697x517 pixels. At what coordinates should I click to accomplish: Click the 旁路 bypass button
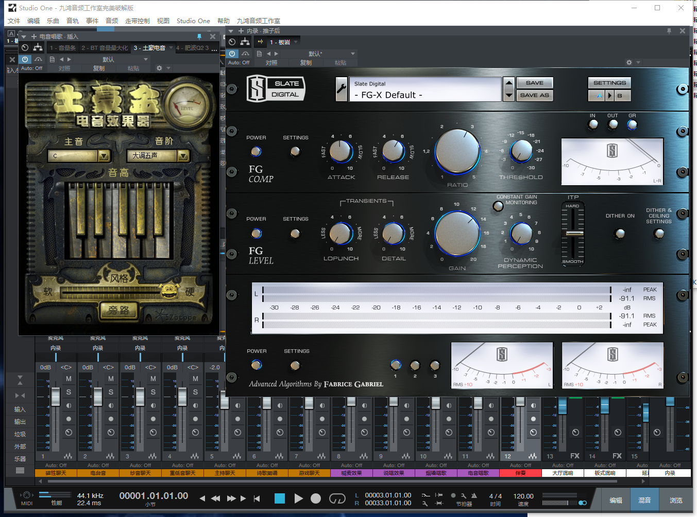tap(118, 310)
